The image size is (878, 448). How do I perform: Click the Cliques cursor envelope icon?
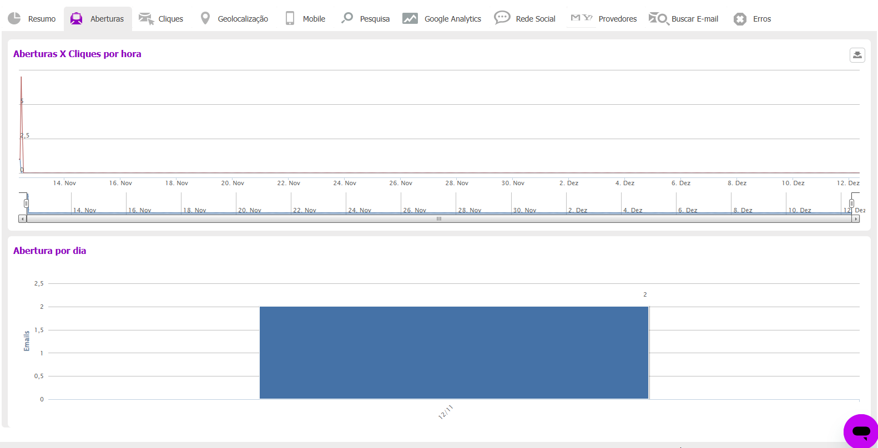tap(146, 19)
